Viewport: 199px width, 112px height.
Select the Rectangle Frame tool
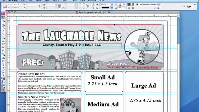3,38
